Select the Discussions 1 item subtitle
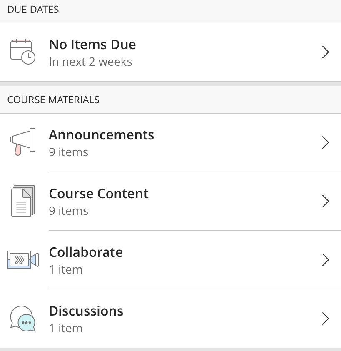Image resolution: width=341 pixels, height=351 pixels. (66, 329)
